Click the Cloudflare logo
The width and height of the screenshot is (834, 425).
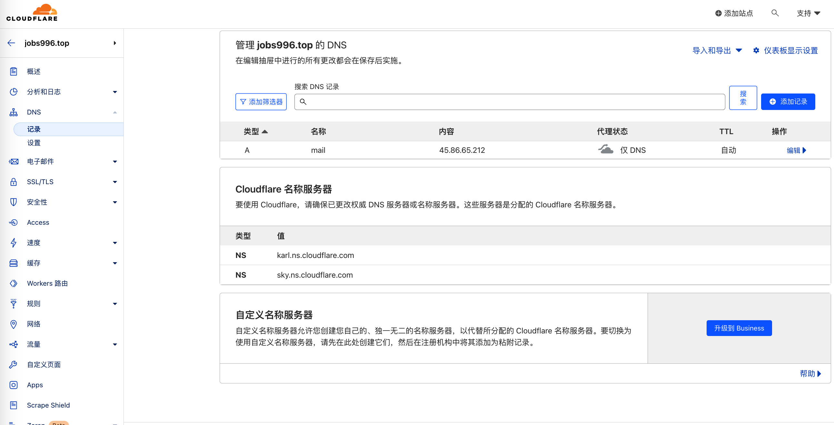point(32,13)
